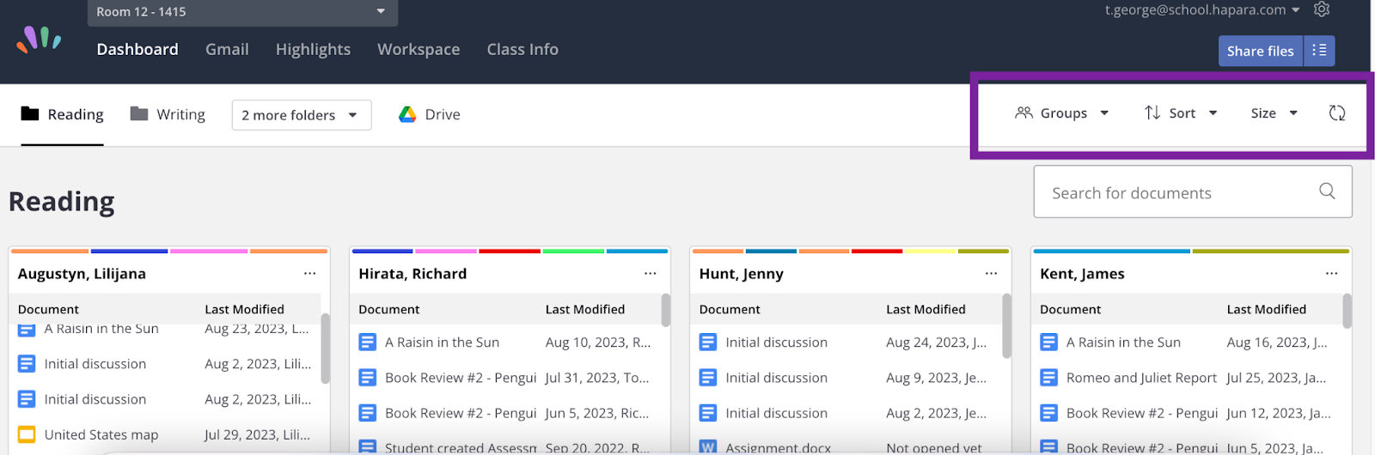Select the Reading folder tab
Image resolution: width=1375 pixels, height=455 pixels.
[62, 115]
